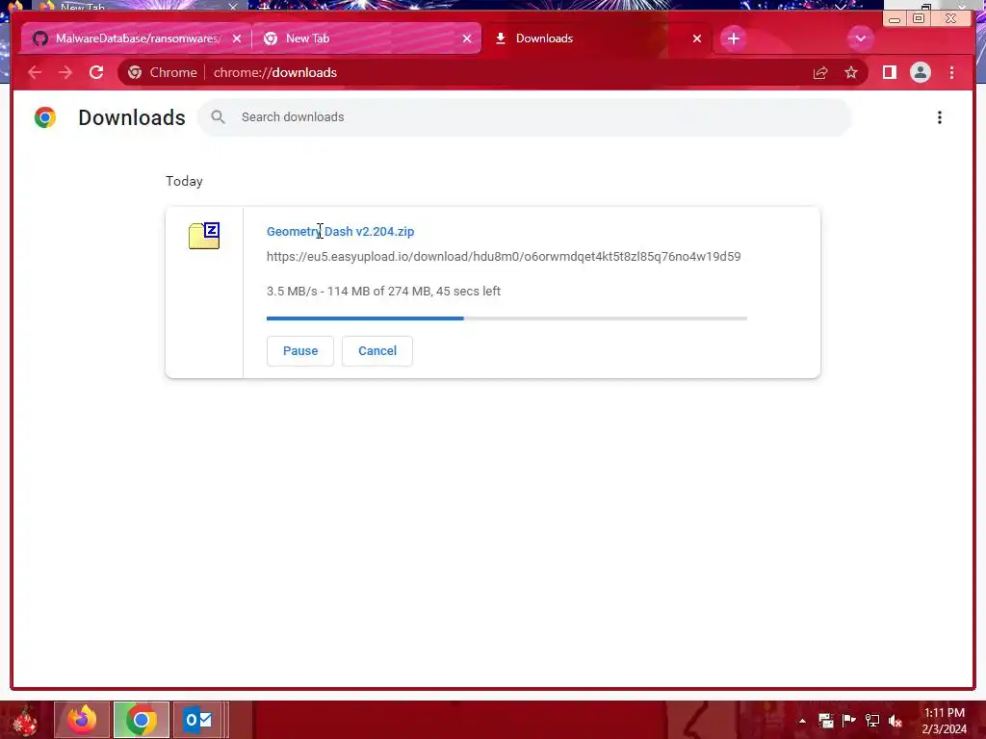Open the Start menu ornament button
986x739 pixels.
point(25,720)
